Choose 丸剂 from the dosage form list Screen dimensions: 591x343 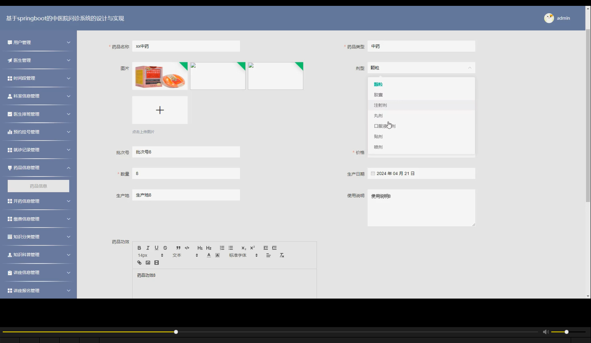click(421, 116)
